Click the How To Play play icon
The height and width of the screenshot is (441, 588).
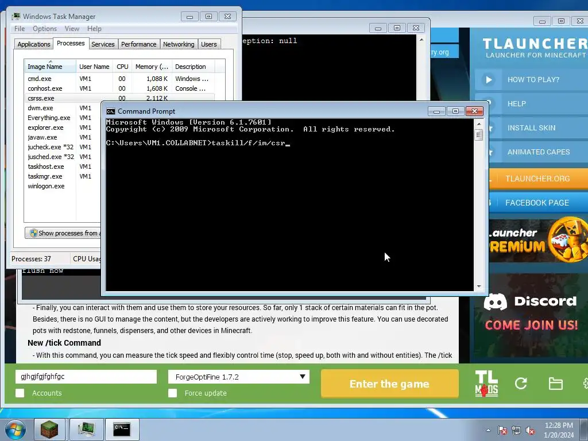pos(488,79)
